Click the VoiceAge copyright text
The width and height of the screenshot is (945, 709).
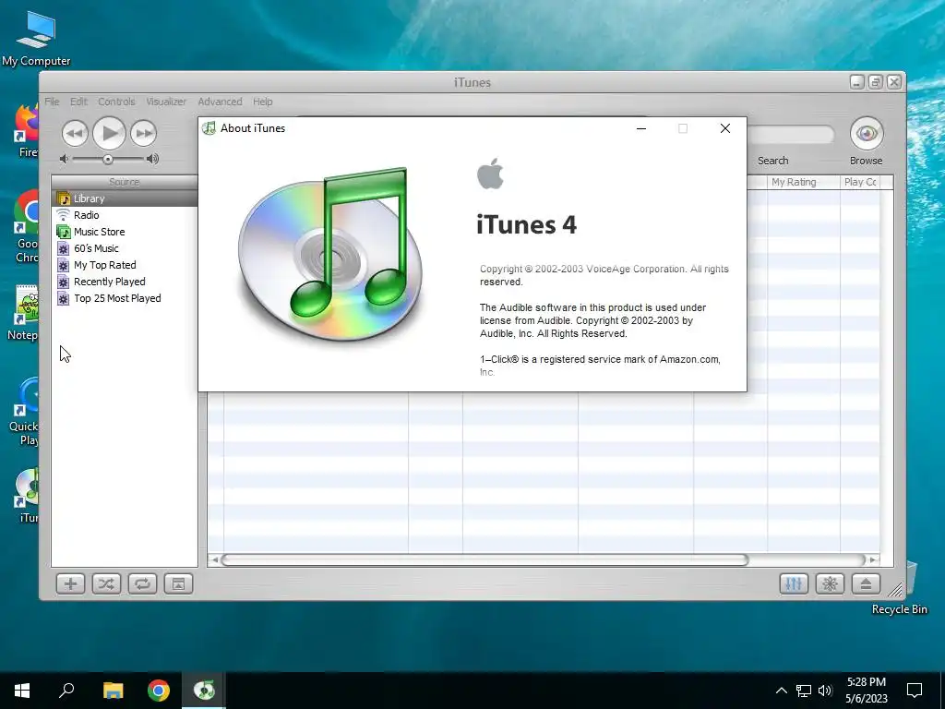click(604, 275)
